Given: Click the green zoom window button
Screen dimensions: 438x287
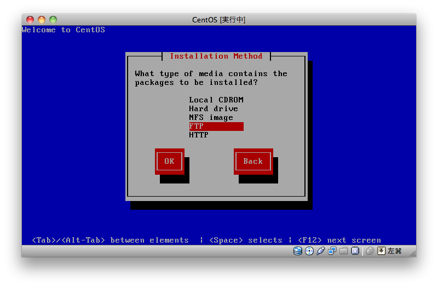Looking at the screenshot, I should (x=53, y=20).
